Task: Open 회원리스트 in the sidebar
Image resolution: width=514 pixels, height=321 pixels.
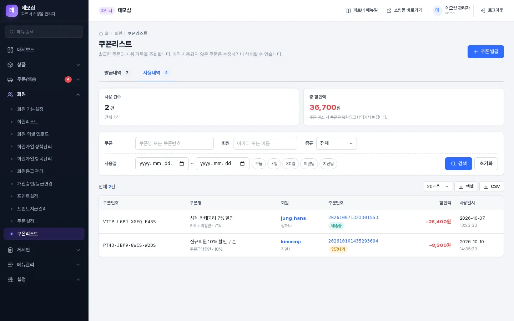Action: point(44,122)
